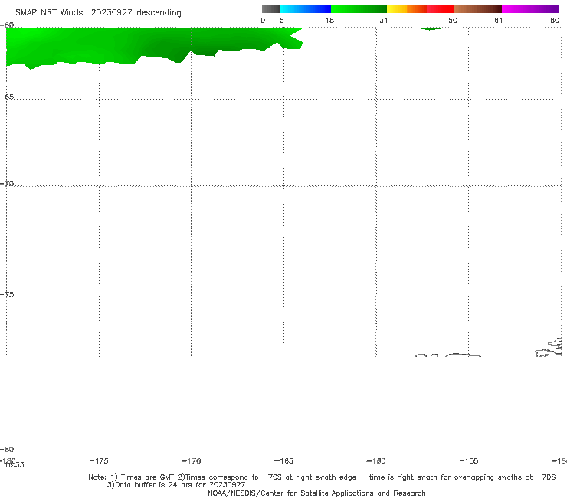The height and width of the screenshot is (498, 567).
Task: Click the red segment of the color bar
Action: pos(440,9)
